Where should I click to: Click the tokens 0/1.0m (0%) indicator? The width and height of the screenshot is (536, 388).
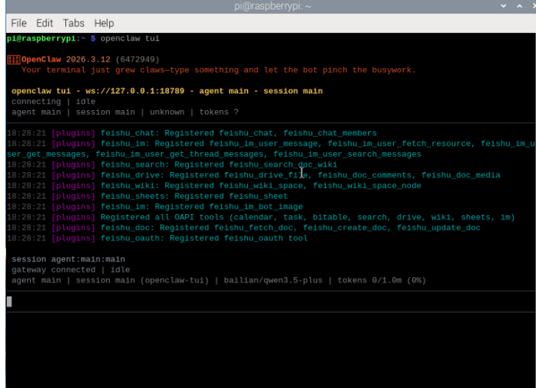382,281
